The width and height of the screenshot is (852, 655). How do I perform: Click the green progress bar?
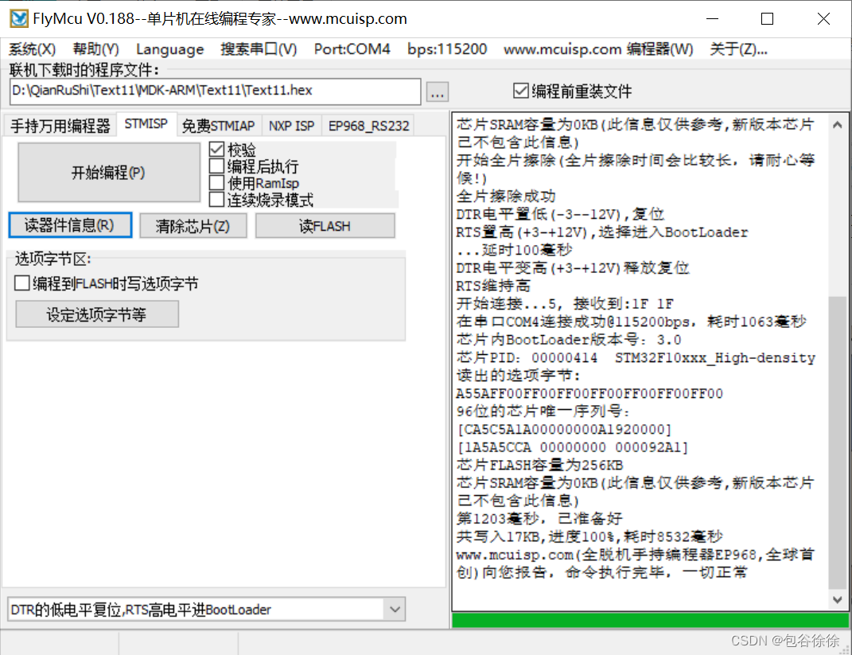pyautogui.click(x=650, y=620)
